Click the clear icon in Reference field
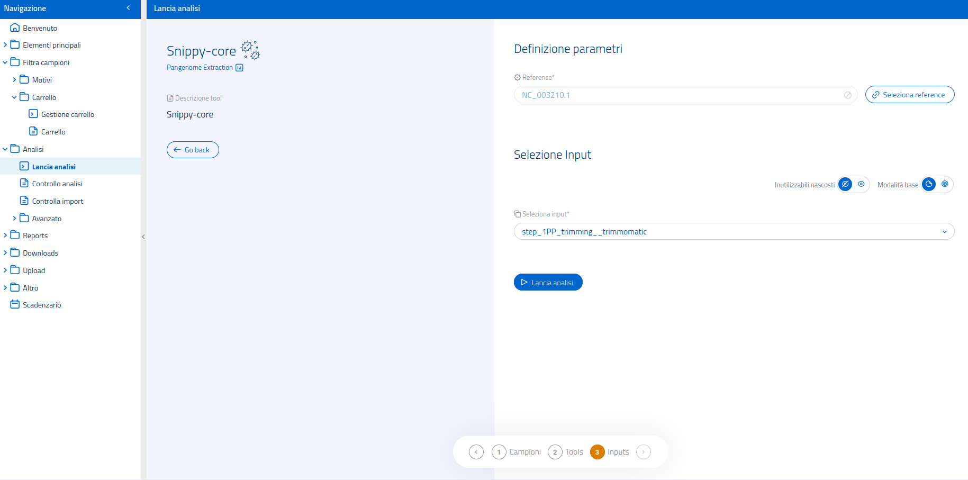 click(847, 95)
